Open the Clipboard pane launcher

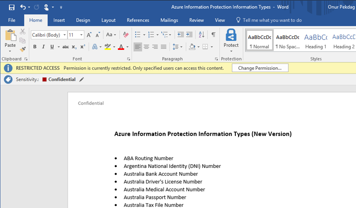pos(26,59)
